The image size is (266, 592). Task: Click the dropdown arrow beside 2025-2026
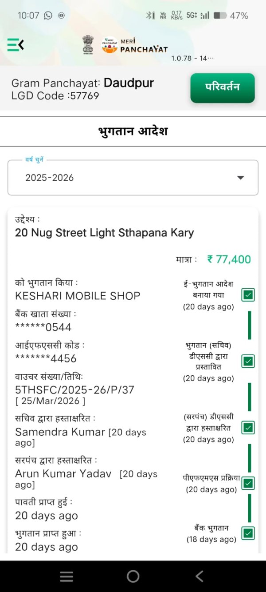[240, 178]
